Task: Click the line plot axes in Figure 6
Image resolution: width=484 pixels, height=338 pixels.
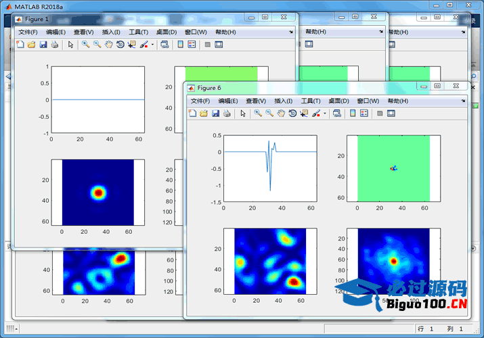Action: [271, 168]
